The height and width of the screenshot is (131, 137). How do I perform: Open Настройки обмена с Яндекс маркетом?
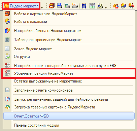[69, 31]
